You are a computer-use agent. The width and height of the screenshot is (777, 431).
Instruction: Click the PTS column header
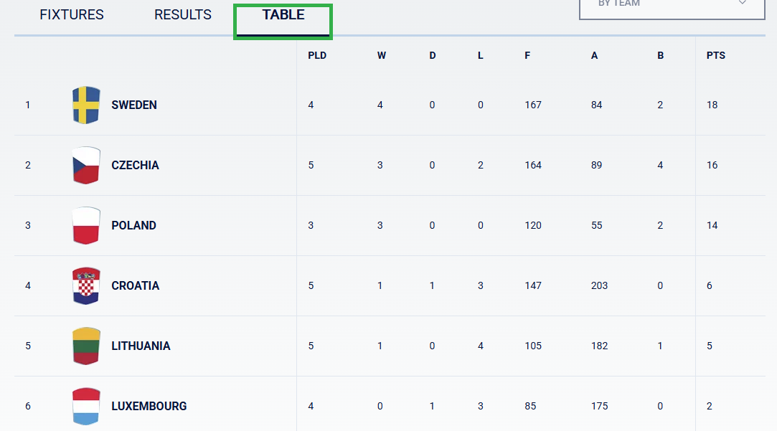[715, 55]
